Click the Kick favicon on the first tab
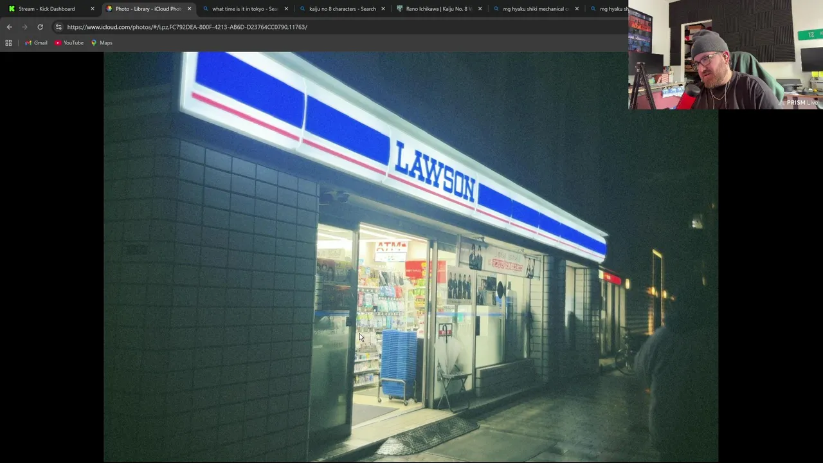This screenshot has width=823, height=463. (x=12, y=9)
